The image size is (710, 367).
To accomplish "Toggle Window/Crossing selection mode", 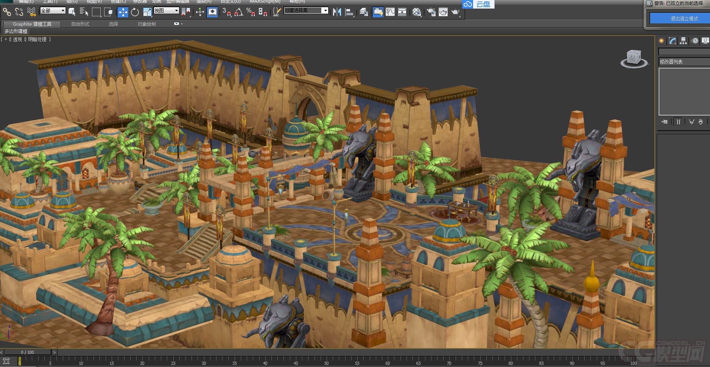I will click(108, 12).
